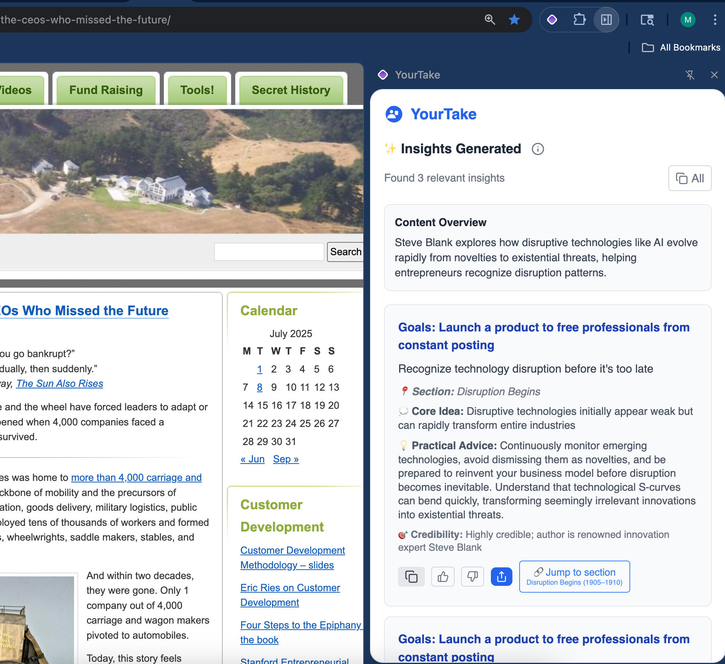
Task: Toggle the browser side panel button
Action: pyautogui.click(x=606, y=20)
